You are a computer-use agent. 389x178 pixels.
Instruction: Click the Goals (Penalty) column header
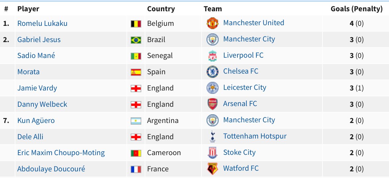[357, 9]
